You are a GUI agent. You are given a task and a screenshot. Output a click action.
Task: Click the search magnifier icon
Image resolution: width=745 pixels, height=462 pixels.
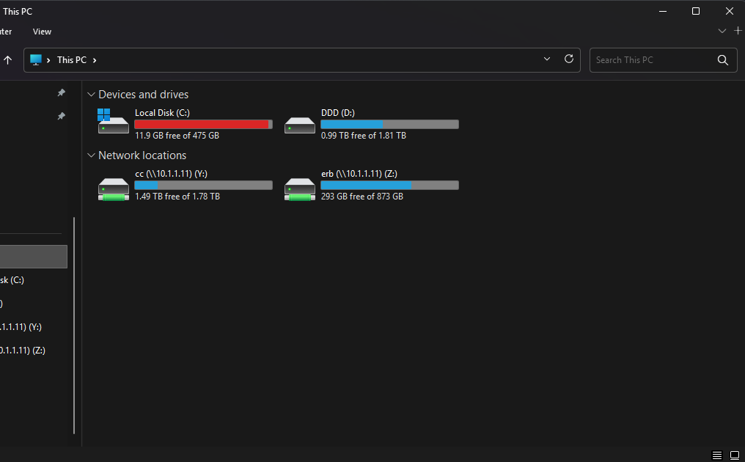tap(722, 60)
